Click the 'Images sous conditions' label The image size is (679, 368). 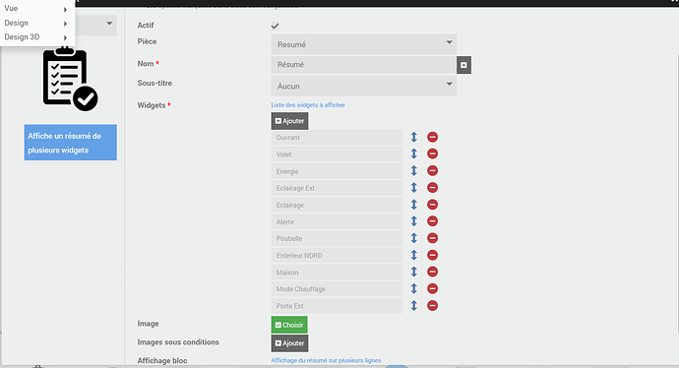tap(178, 342)
